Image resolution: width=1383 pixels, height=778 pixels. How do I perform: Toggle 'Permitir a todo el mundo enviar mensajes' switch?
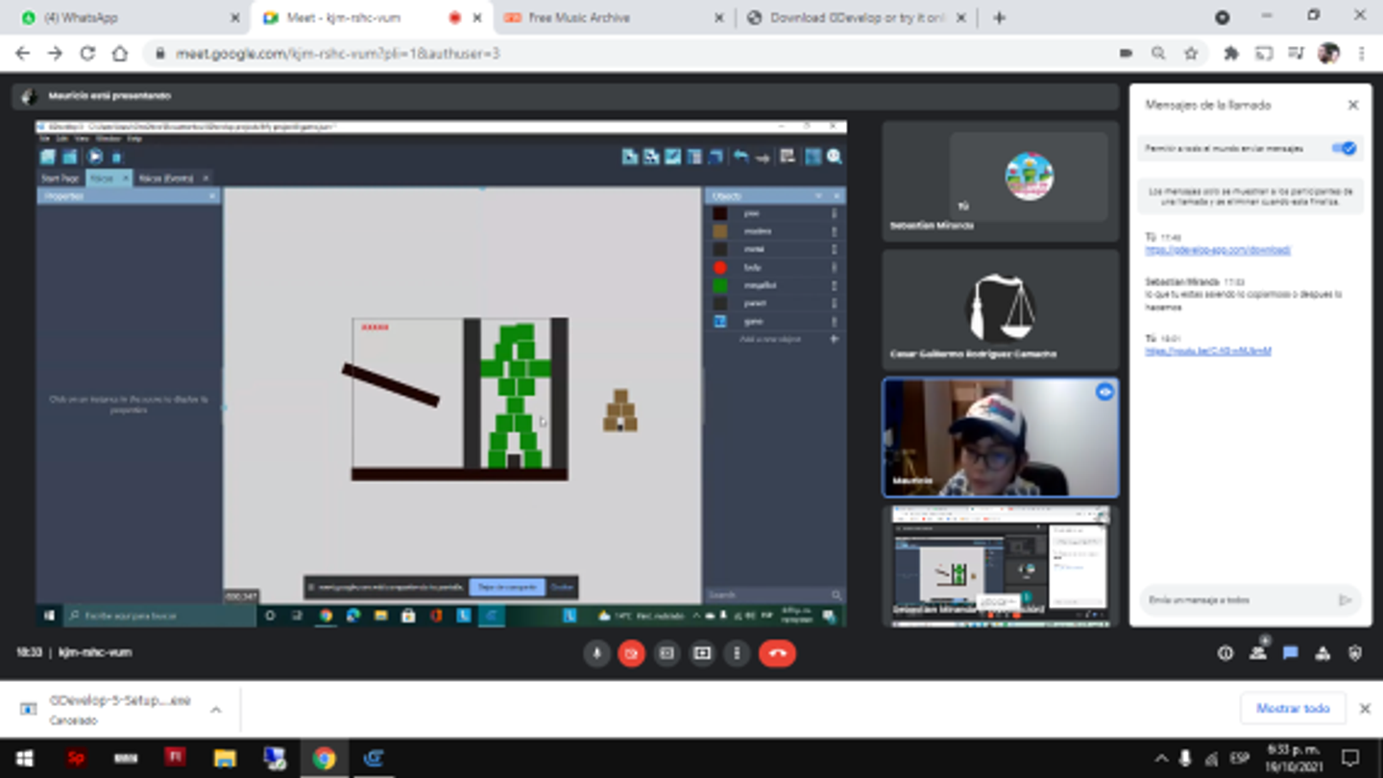pyautogui.click(x=1345, y=148)
